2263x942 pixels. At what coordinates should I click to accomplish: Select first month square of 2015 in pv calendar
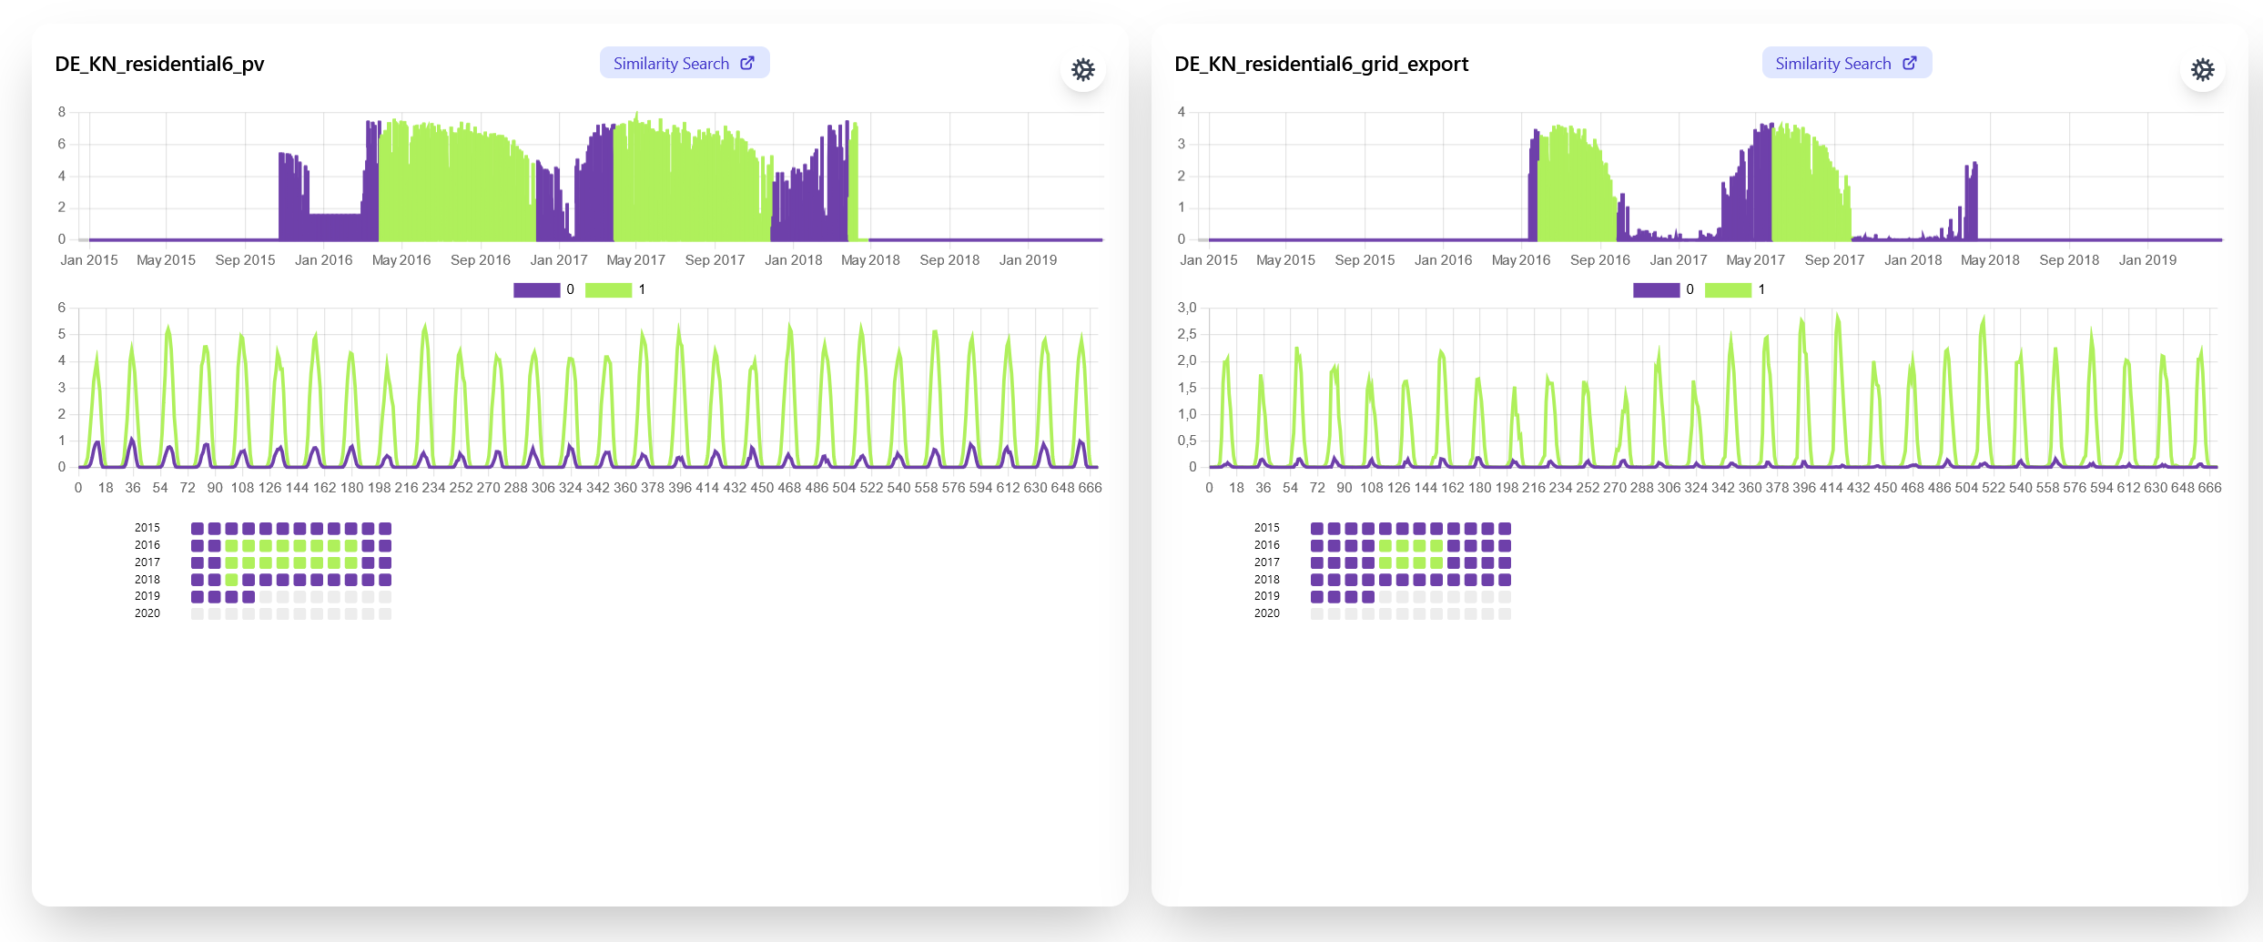pos(198,529)
